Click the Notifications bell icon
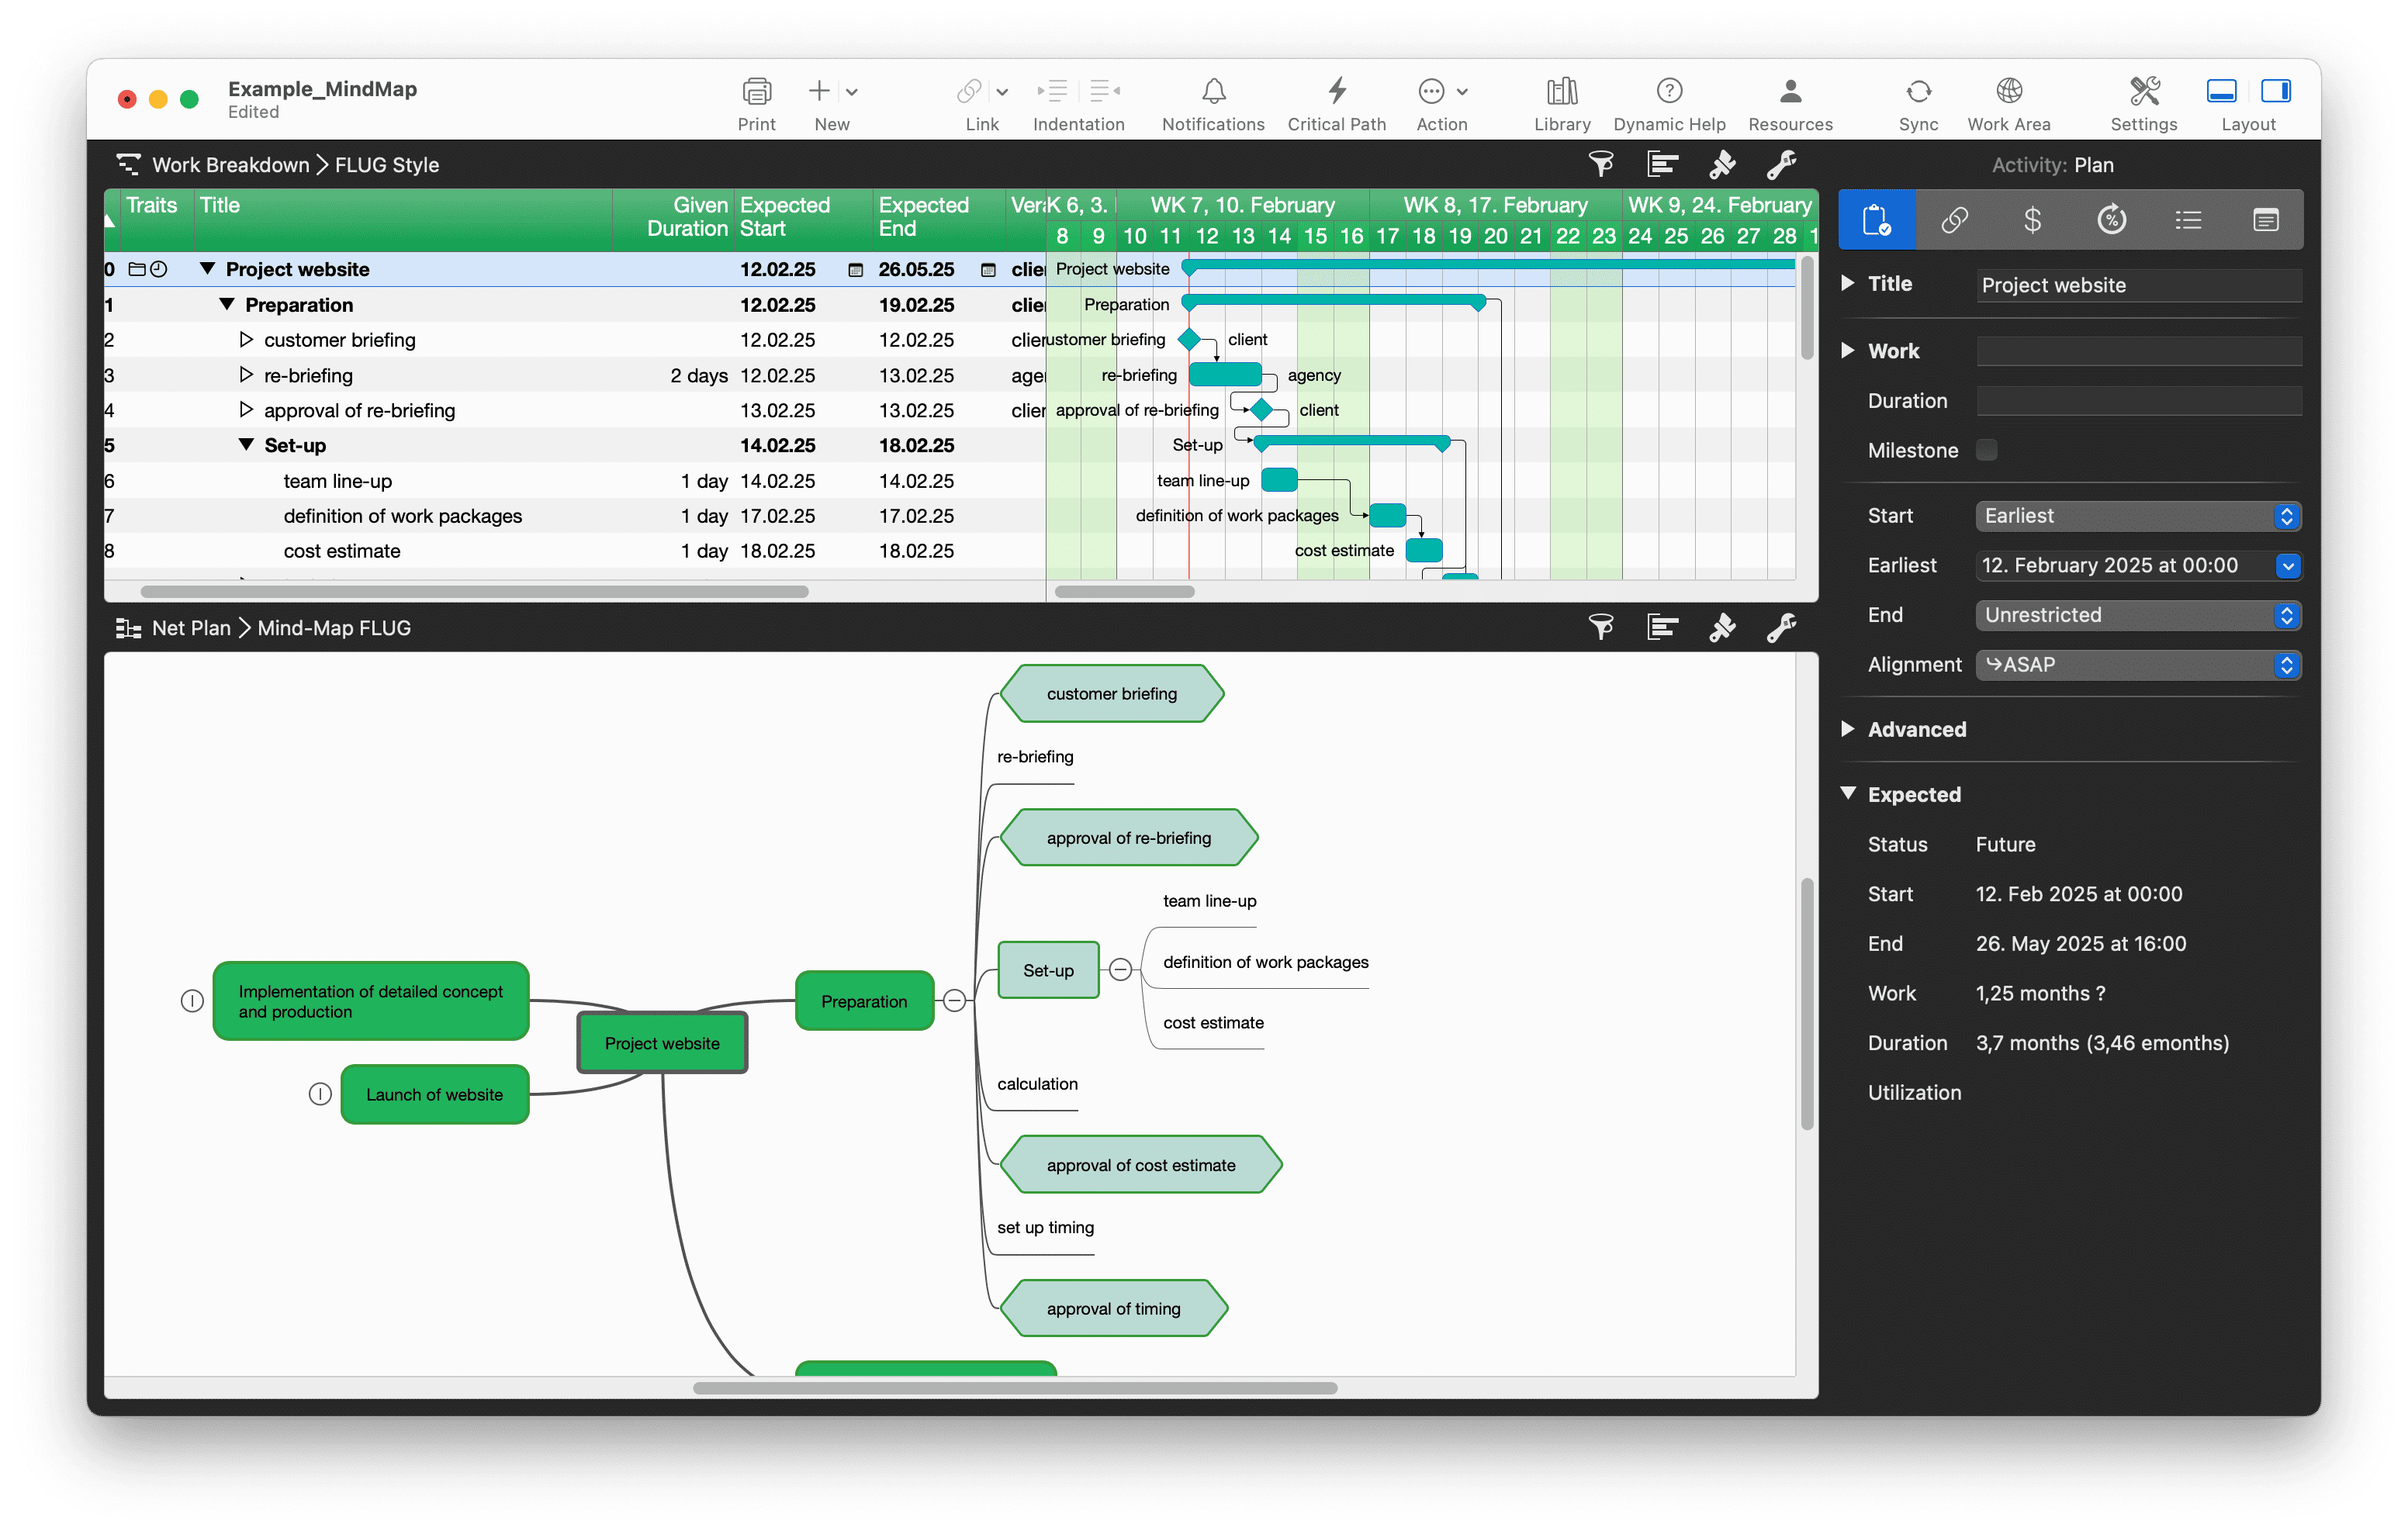The image size is (2408, 1531). click(1213, 100)
